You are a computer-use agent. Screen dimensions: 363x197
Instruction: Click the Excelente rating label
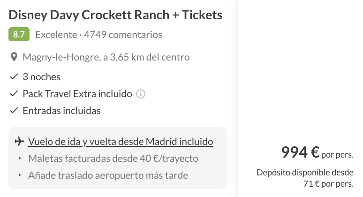[56, 34]
